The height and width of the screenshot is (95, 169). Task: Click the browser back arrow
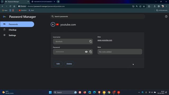click(2, 6)
